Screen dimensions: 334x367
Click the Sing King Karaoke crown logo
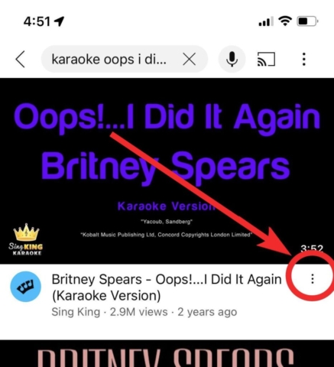coord(26,239)
